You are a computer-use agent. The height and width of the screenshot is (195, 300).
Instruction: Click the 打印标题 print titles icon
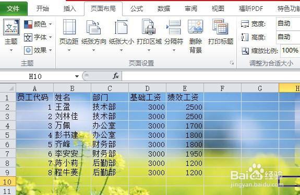pos(220,27)
